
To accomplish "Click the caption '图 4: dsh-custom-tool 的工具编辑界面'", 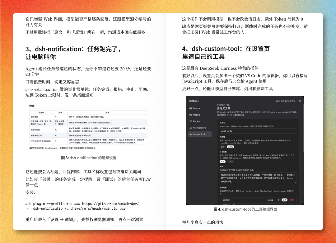I will tap(245, 209).
